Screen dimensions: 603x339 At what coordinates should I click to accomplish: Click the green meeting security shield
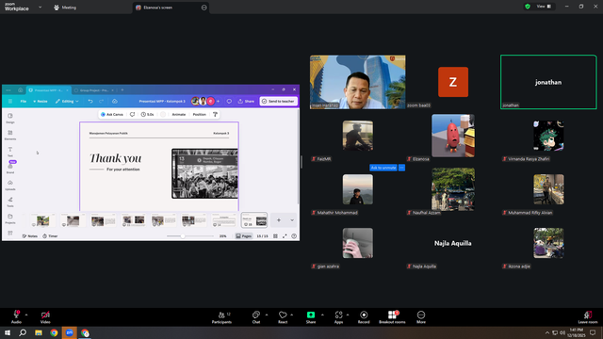528,7
